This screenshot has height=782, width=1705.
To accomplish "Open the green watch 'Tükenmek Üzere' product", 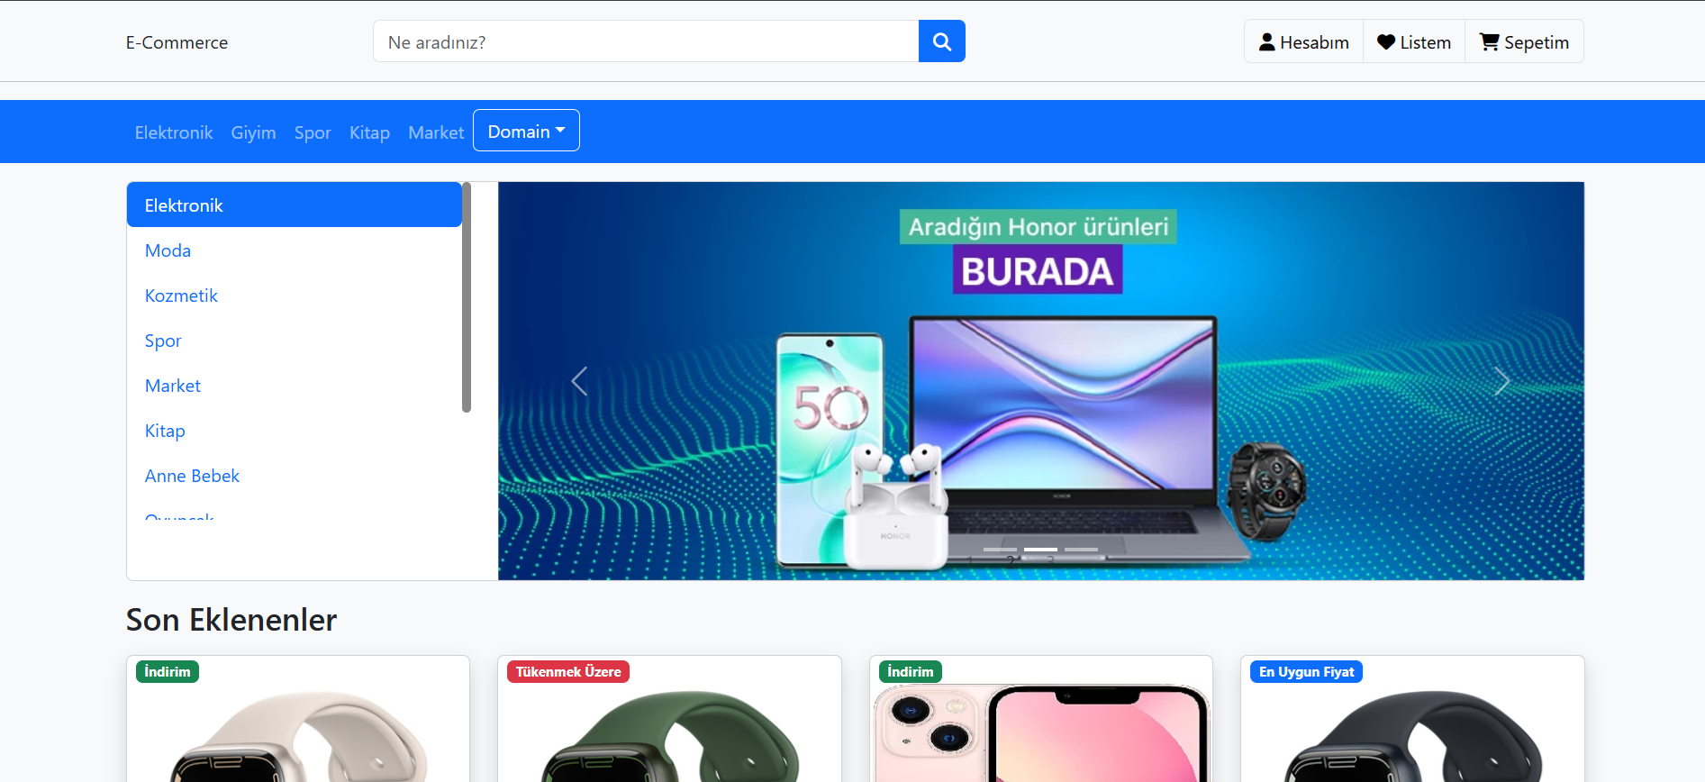I will point(669,732).
